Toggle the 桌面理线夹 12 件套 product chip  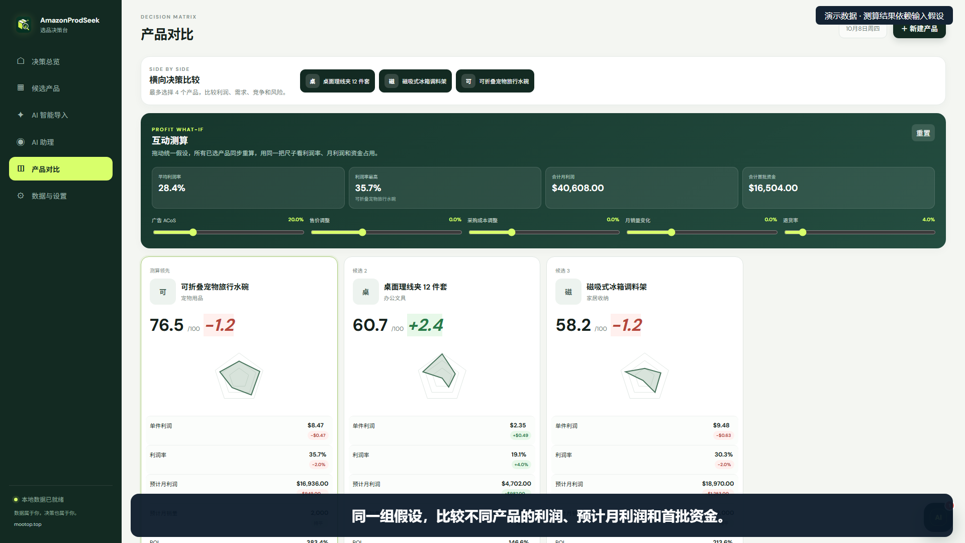pos(337,81)
